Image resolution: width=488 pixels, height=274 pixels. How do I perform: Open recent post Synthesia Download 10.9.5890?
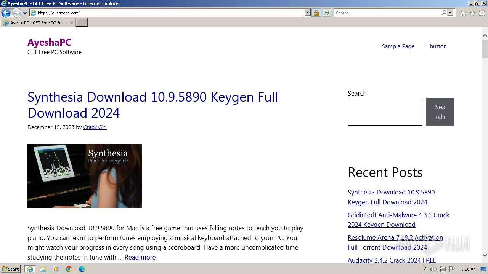[x=391, y=197]
